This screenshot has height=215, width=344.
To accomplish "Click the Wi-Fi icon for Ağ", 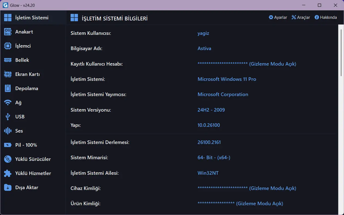I will coord(8,103).
